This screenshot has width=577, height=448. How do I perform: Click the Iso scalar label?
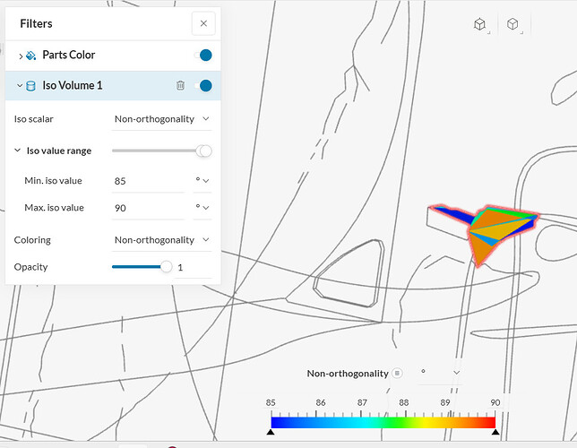point(33,119)
